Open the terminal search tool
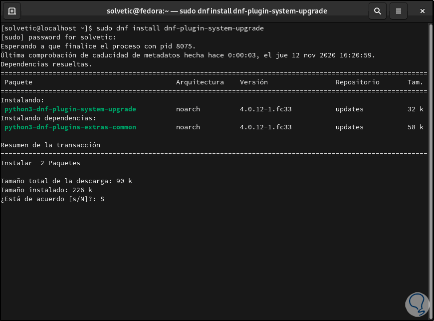 click(378, 11)
